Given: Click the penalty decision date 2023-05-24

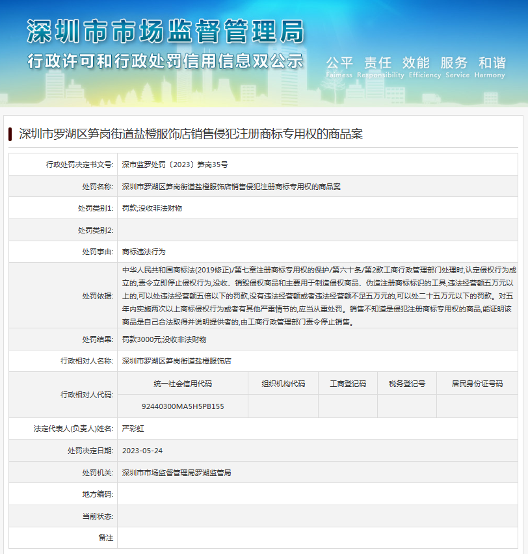Looking at the screenshot, I should tap(142, 451).
